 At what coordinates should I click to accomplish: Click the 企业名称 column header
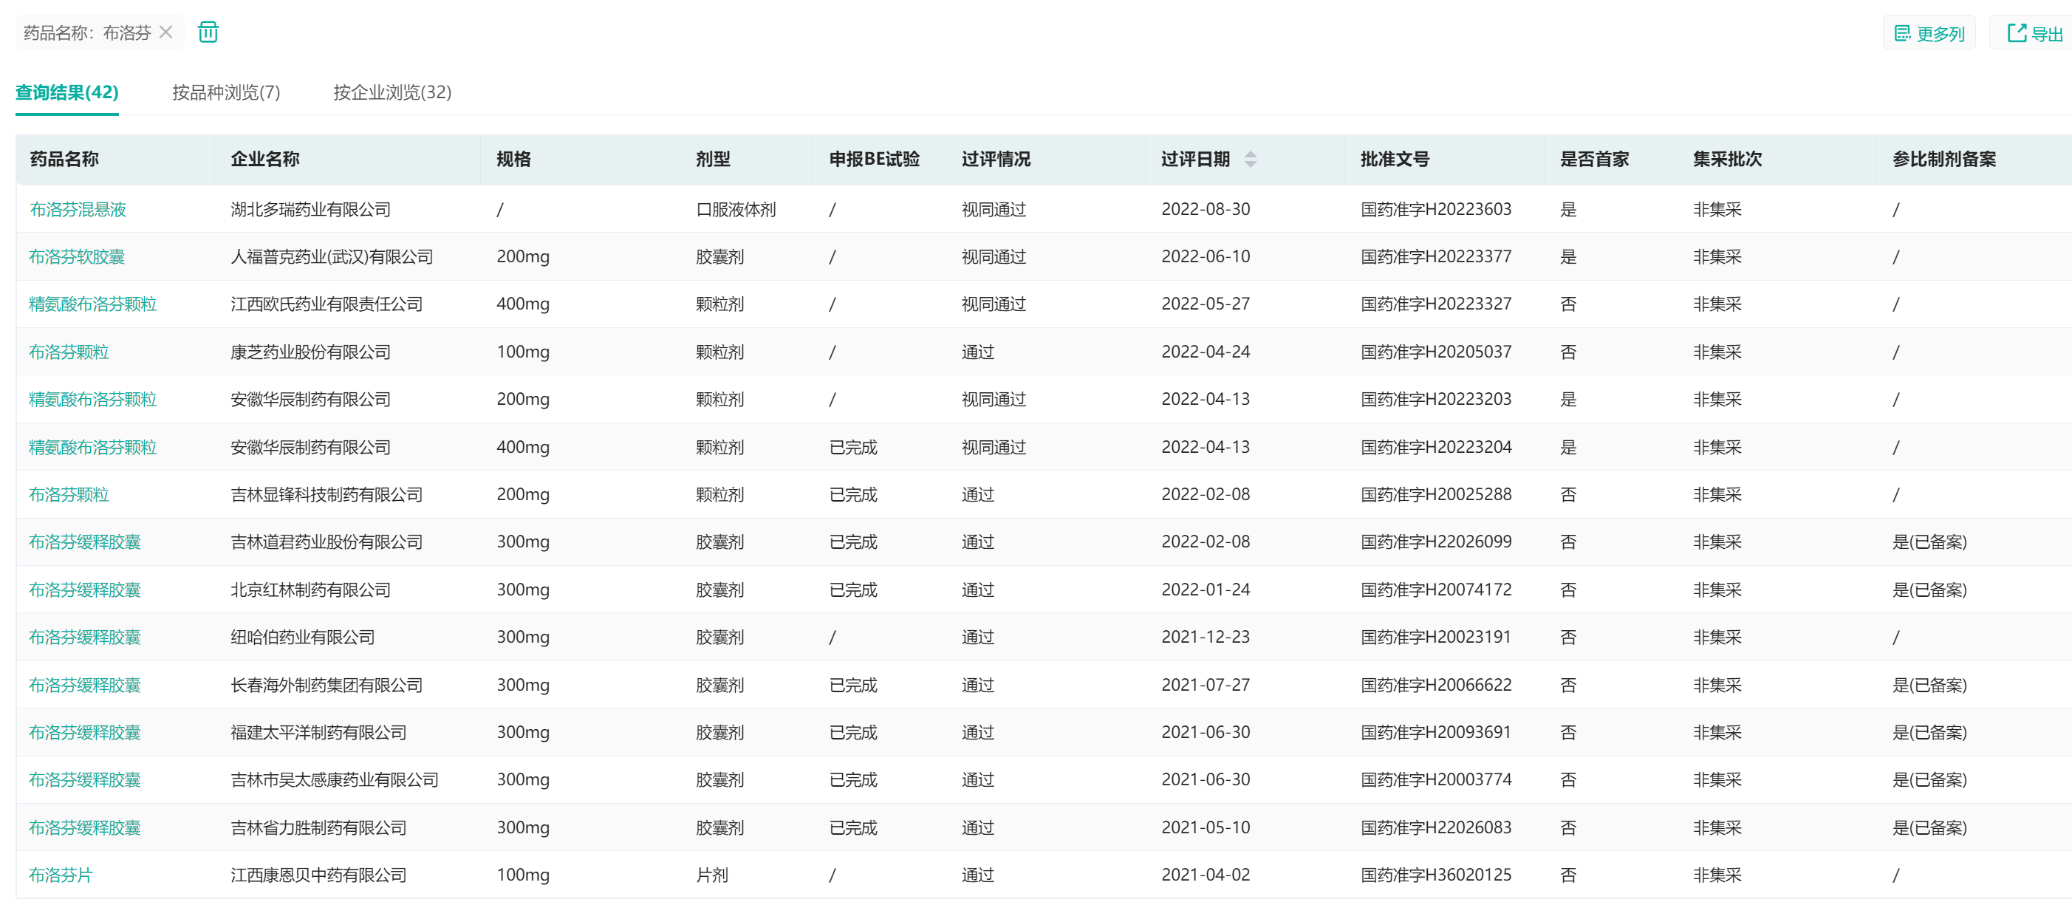264,160
